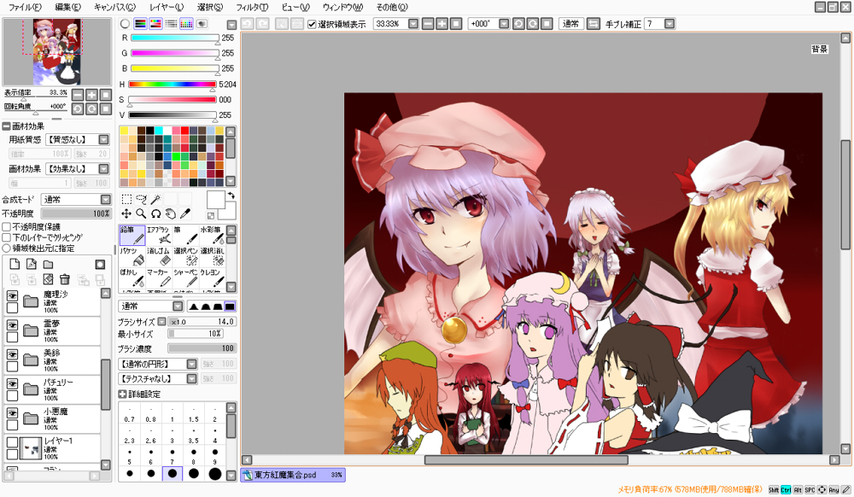This screenshot has width=854, height=497.
Task: Toggle the HSV slider panel
Action: 155,24
